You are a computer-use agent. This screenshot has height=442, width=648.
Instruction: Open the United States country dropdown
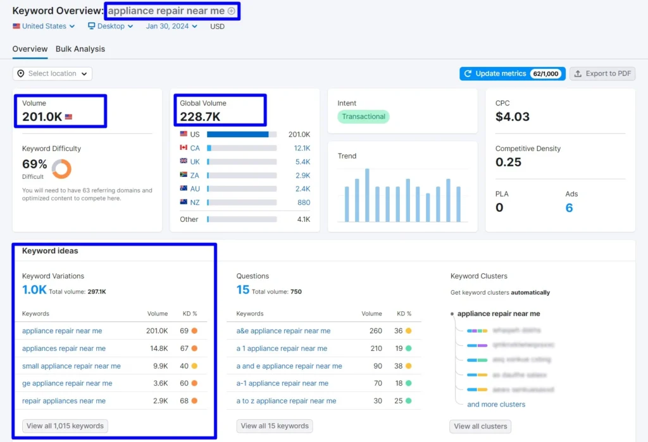pyautogui.click(x=44, y=26)
